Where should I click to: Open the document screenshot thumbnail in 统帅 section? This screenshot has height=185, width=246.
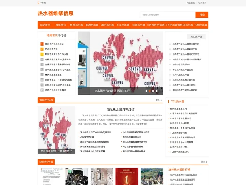click(x=52, y=176)
